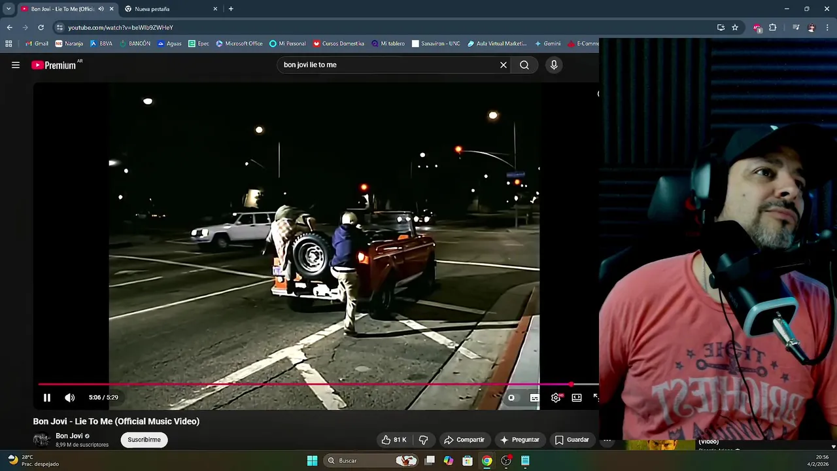Viewport: 837px width, 471px height.
Task: Dislike the video
Action: 423,440
